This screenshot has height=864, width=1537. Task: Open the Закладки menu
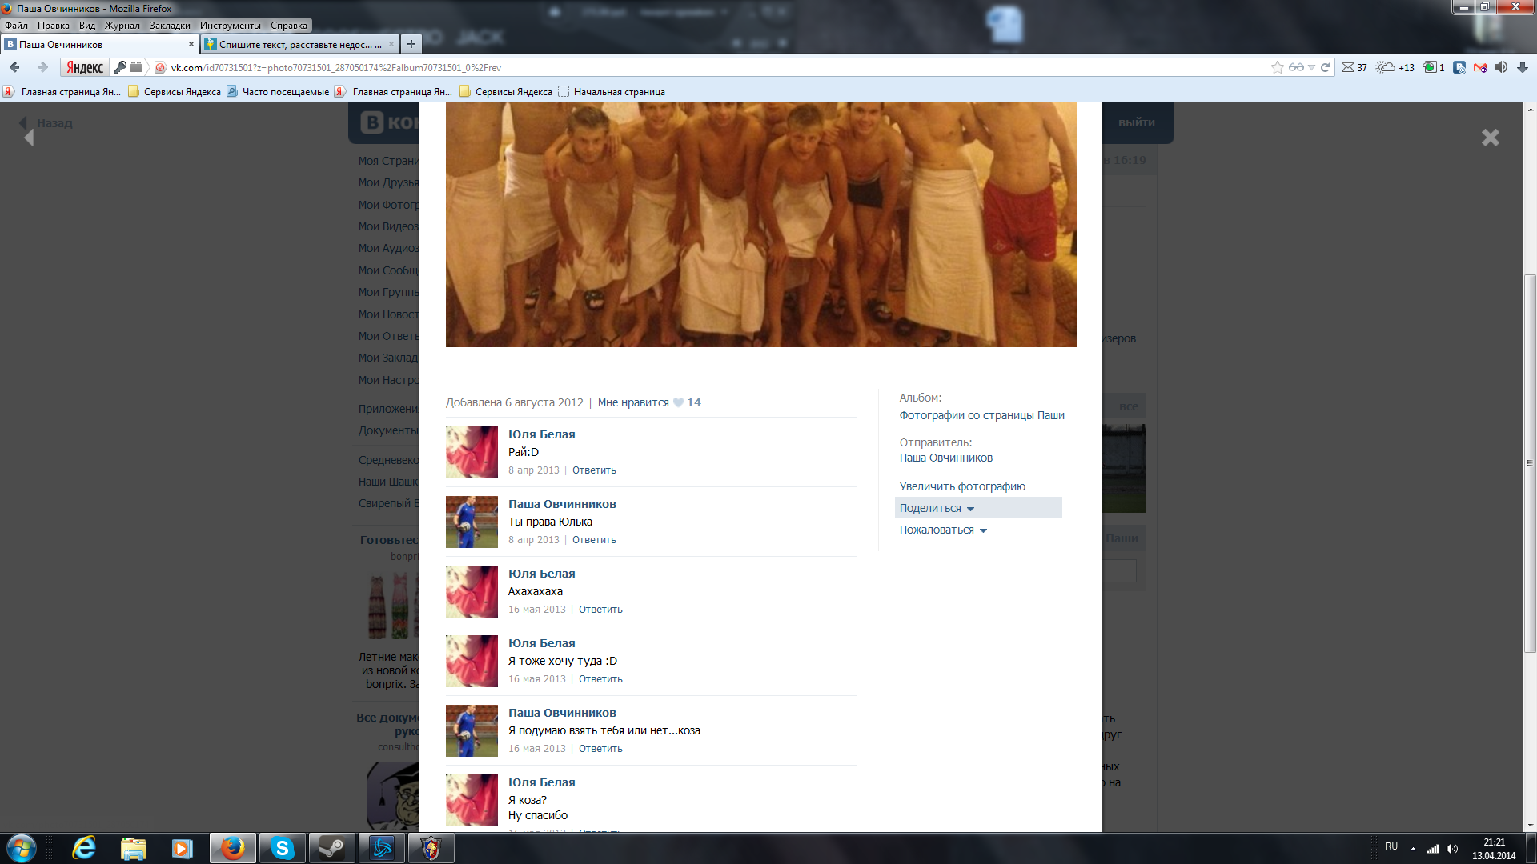click(x=170, y=26)
